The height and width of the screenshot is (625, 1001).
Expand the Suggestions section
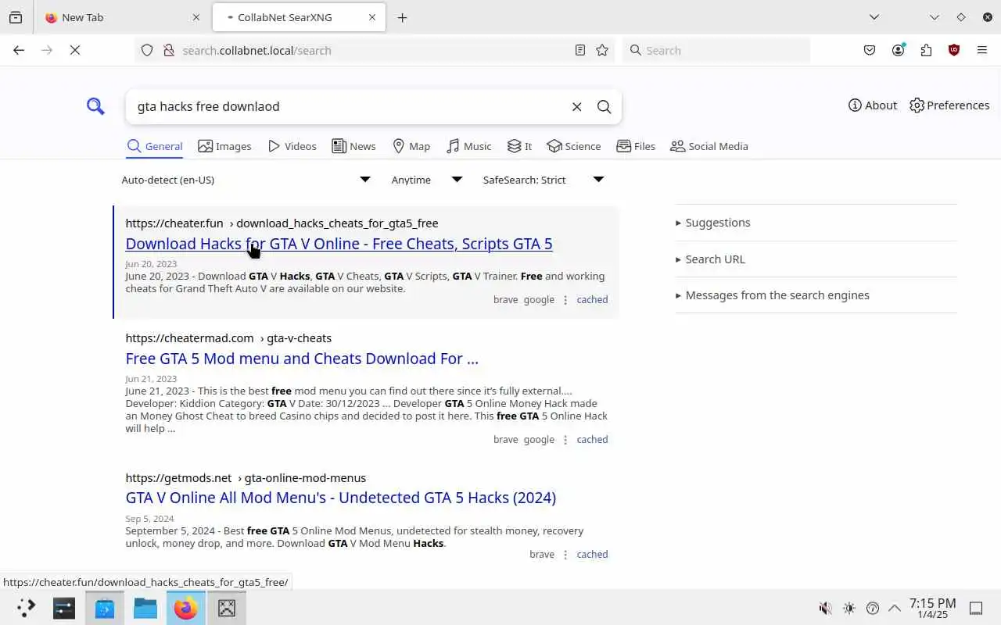[816, 223]
